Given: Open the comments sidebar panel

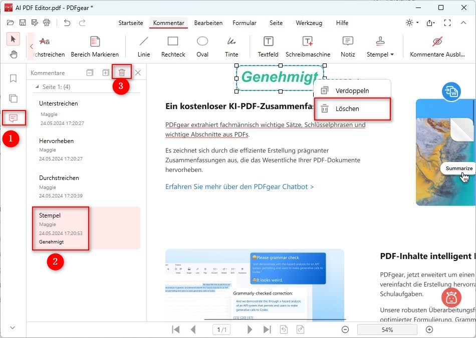Looking at the screenshot, I should pyautogui.click(x=13, y=118).
